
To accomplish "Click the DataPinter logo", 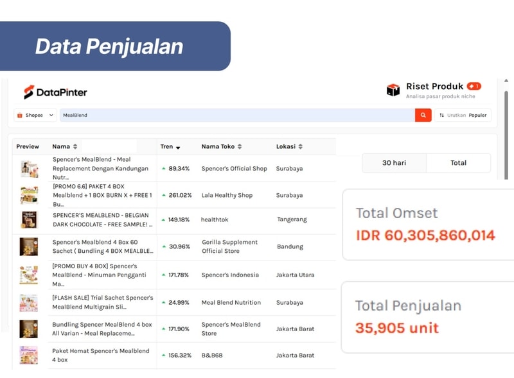I will pos(55,92).
